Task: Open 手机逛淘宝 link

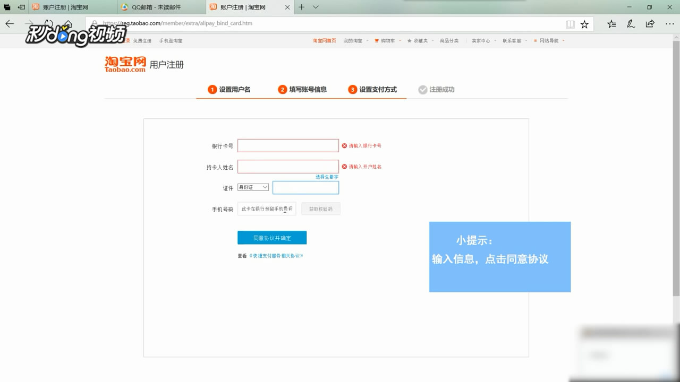Action: (171, 41)
